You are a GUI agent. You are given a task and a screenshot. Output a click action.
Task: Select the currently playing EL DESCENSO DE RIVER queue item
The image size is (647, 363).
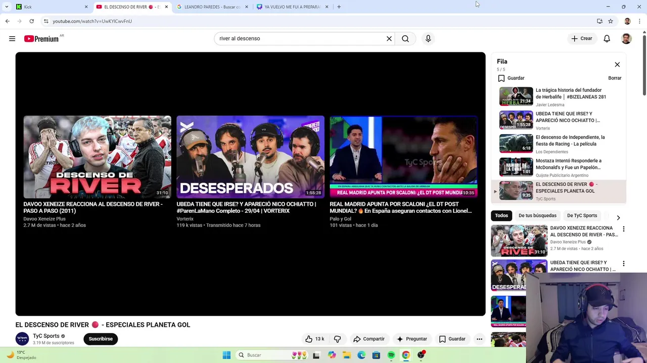tap(559, 191)
